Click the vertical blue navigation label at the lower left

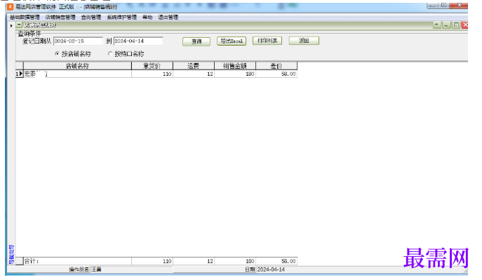tap(11, 255)
